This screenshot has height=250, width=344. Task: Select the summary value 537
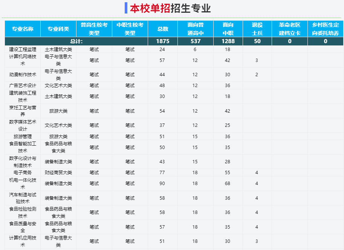[196, 41]
